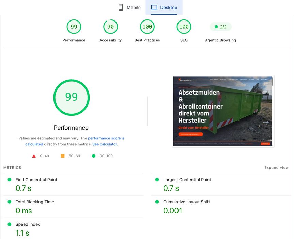Click the METRICS section heading

[12, 167]
